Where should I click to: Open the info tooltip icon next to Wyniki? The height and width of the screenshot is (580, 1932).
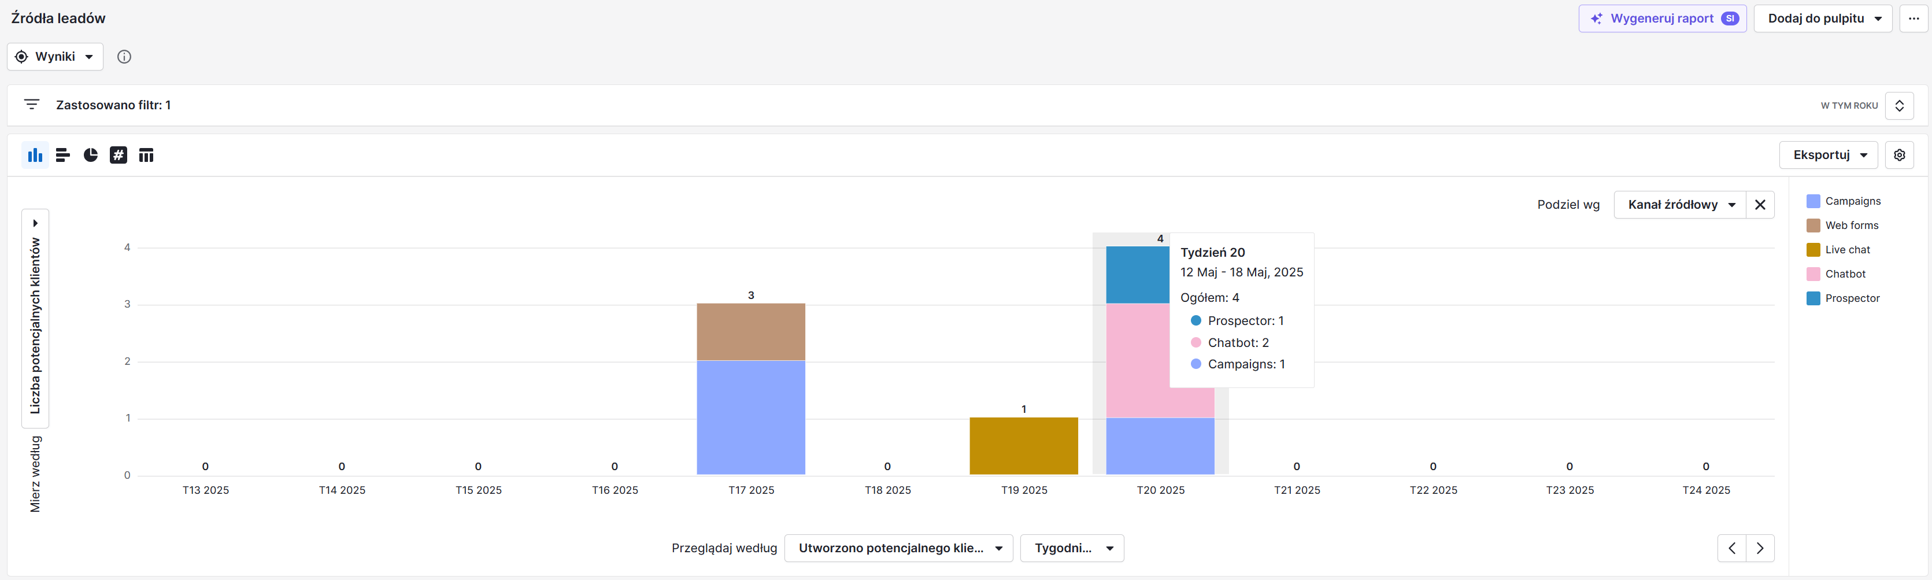[x=124, y=57]
